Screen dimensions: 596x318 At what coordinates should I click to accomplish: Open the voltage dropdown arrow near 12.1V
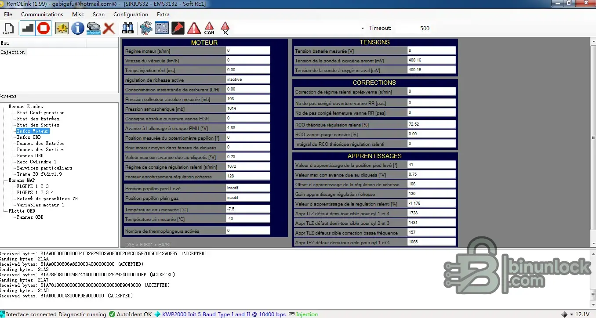571,314
